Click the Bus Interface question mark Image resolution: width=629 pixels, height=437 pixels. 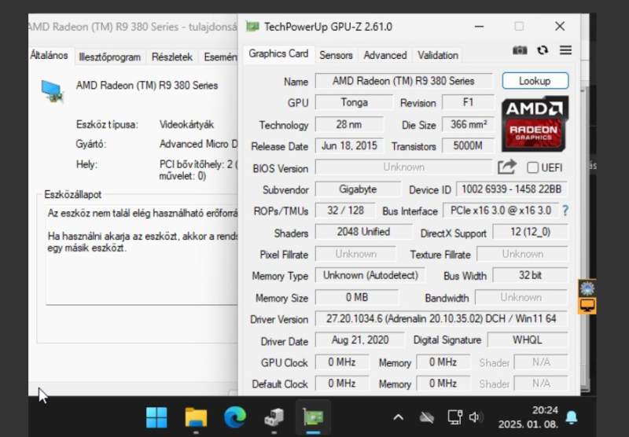tap(565, 211)
